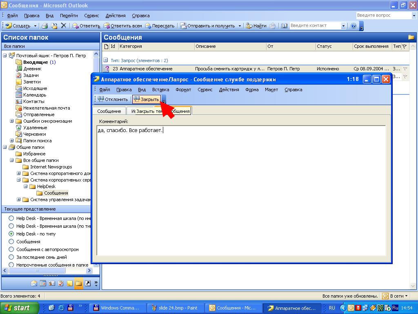
Task: Launch Internet Explorer from quick launch
Action: [x=61, y=307]
